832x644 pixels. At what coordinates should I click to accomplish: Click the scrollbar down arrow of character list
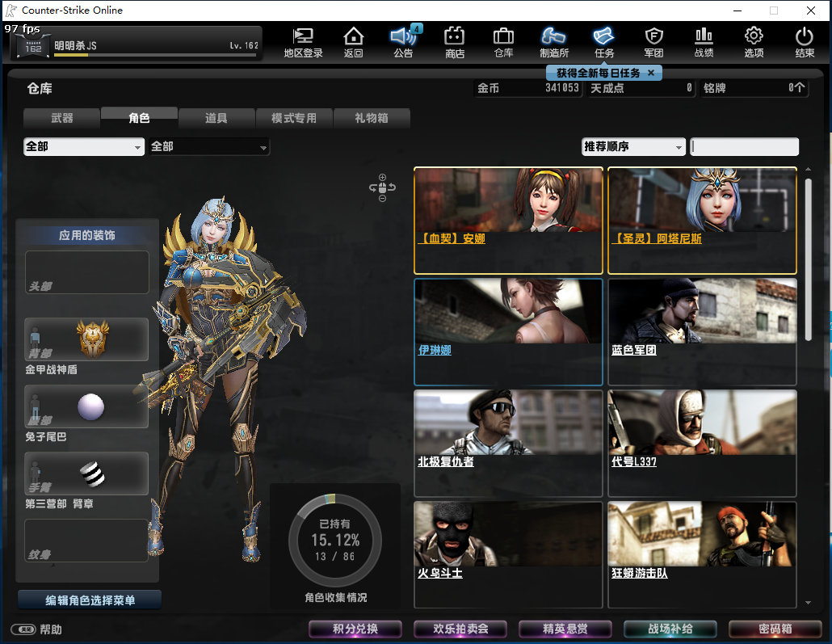(808, 603)
